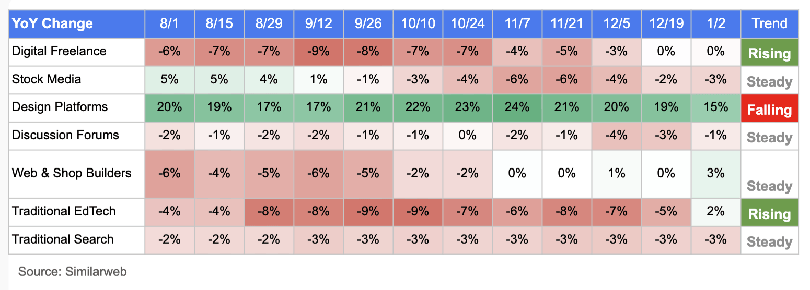Select the Web & Shop Builders label
Screen dimensions: 810x290
(72, 173)
